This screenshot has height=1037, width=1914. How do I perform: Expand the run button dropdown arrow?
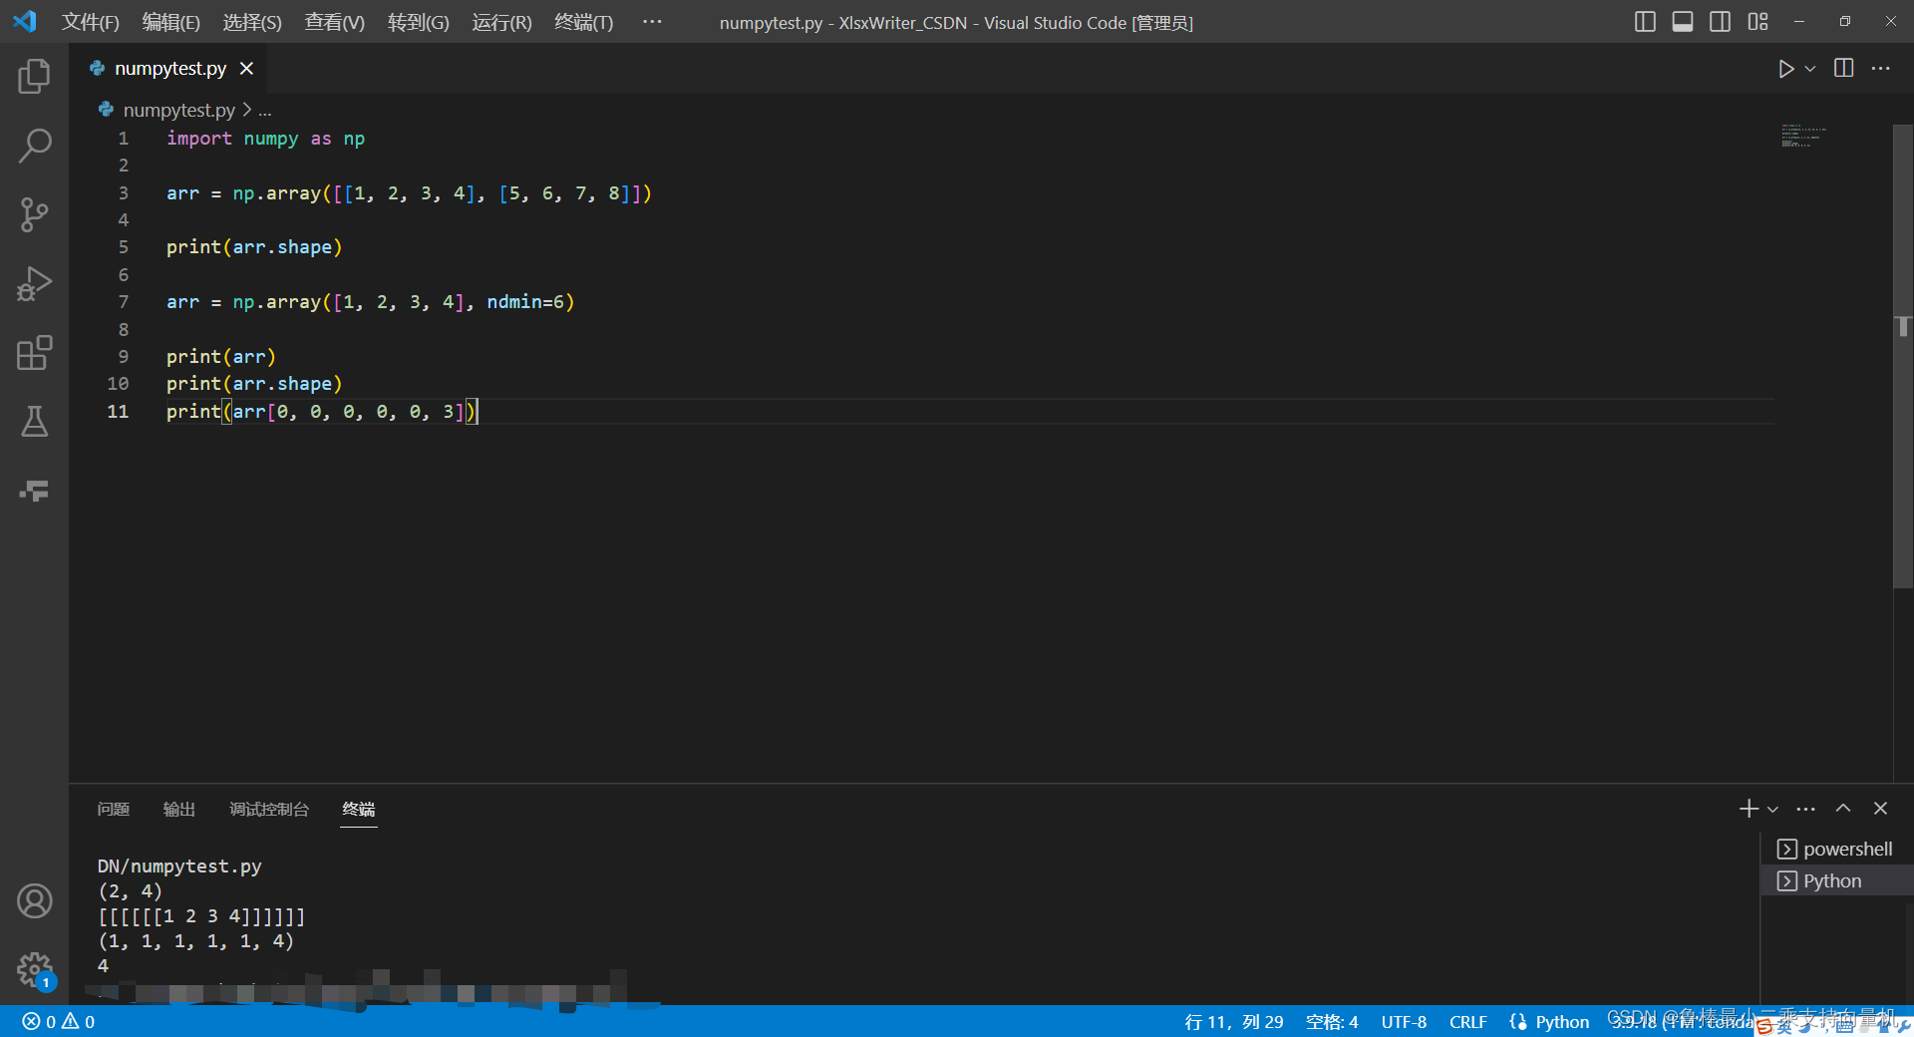[x=1810, y=69]
